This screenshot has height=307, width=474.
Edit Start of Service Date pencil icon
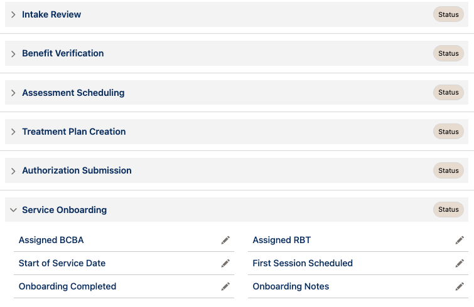point(225,263)
